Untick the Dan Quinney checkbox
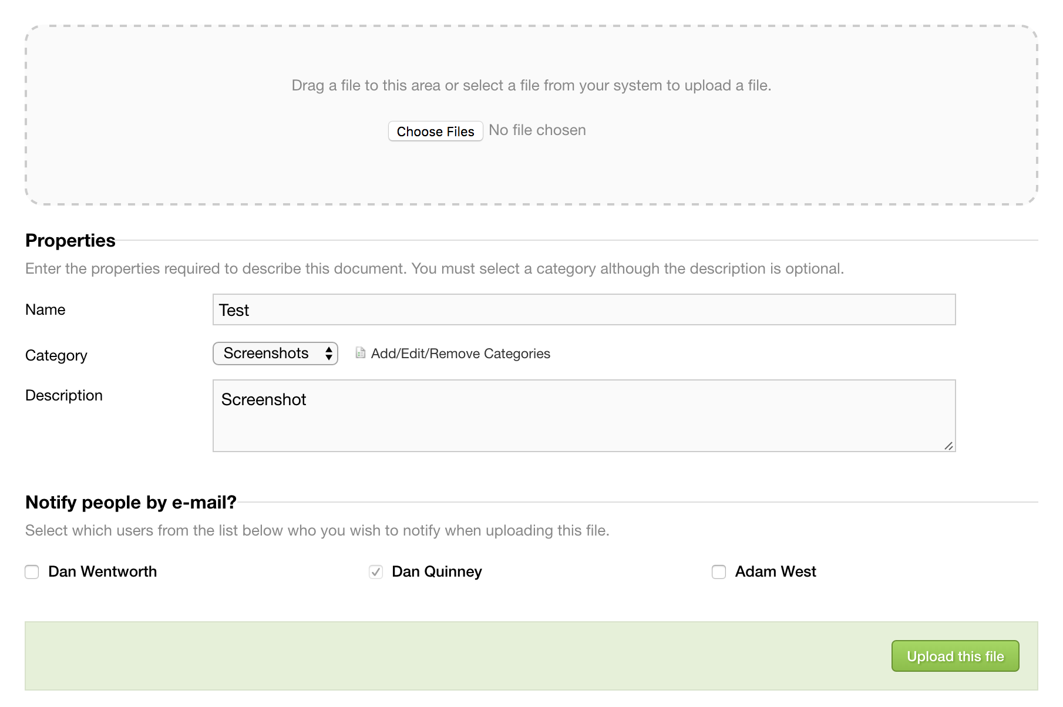Viewport: 1063px width, 707px height. 376,572
